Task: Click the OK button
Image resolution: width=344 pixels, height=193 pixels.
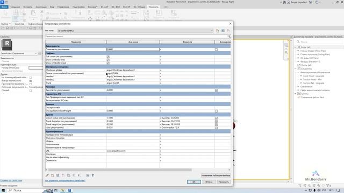Action: coord(193,182)
